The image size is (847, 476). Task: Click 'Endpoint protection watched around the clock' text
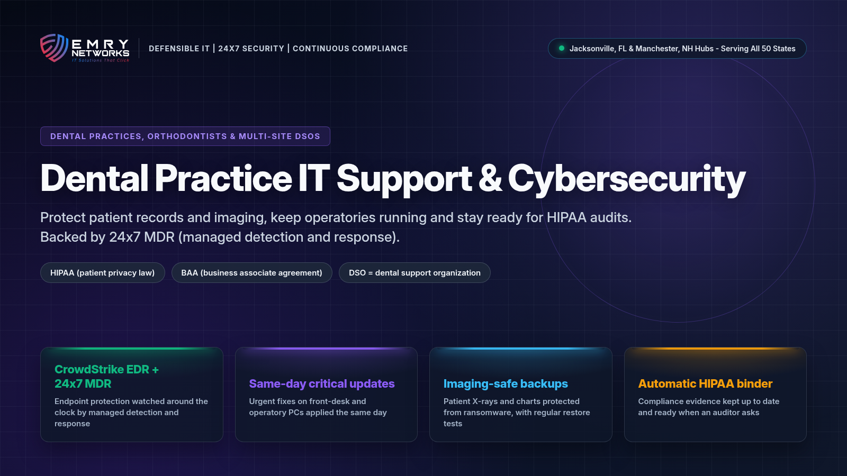pyautogui.click(x=131, y=413)
